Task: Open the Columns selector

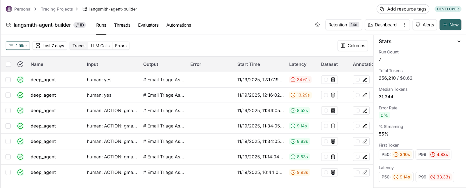Action: click(353, 46)
